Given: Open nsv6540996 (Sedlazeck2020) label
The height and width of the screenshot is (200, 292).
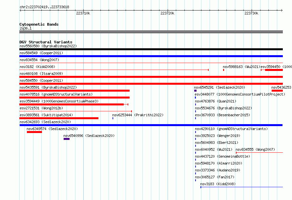Looking at the screenshot, I should [89, 136].
